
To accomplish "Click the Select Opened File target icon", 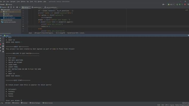I will click(8, 7).
